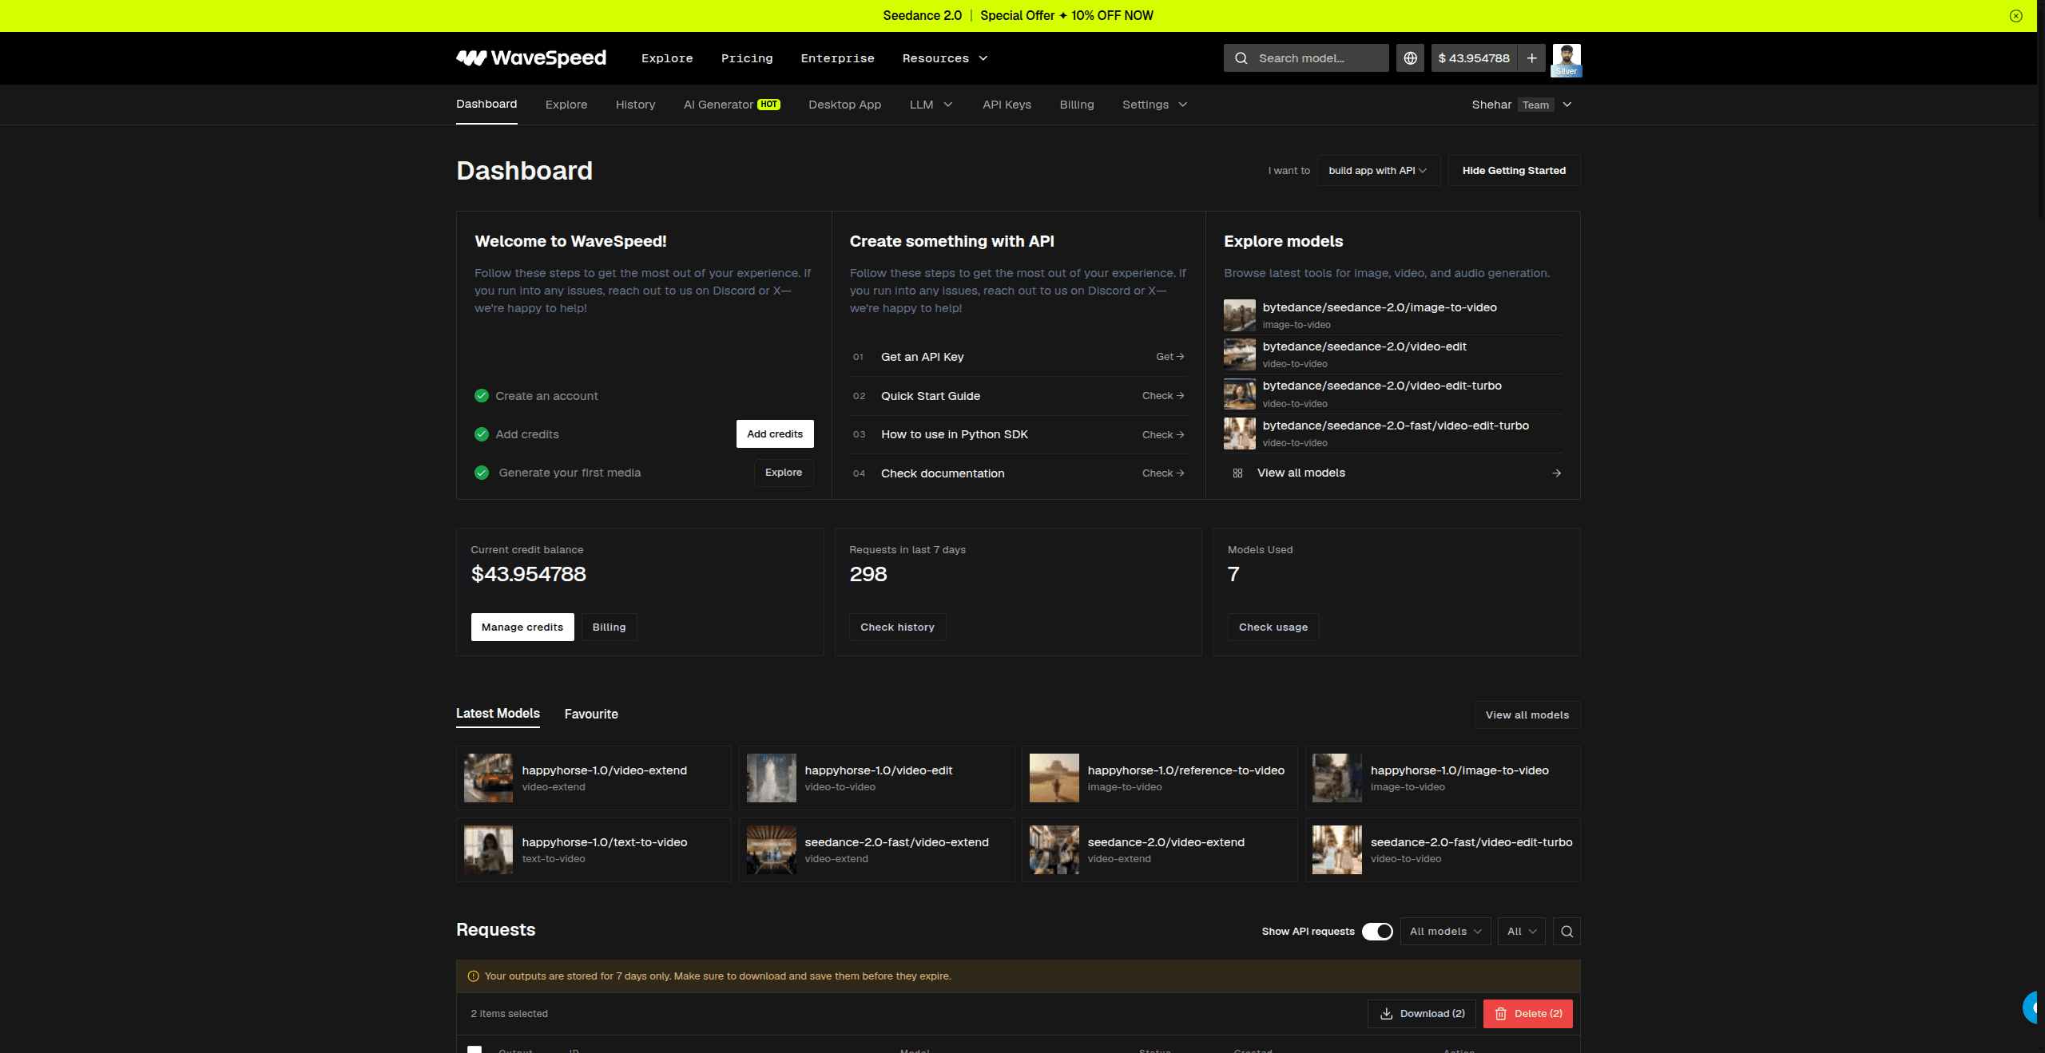Click the search magnifier icon in header
2045x1053 pixels.
(x=1241, y=58)
